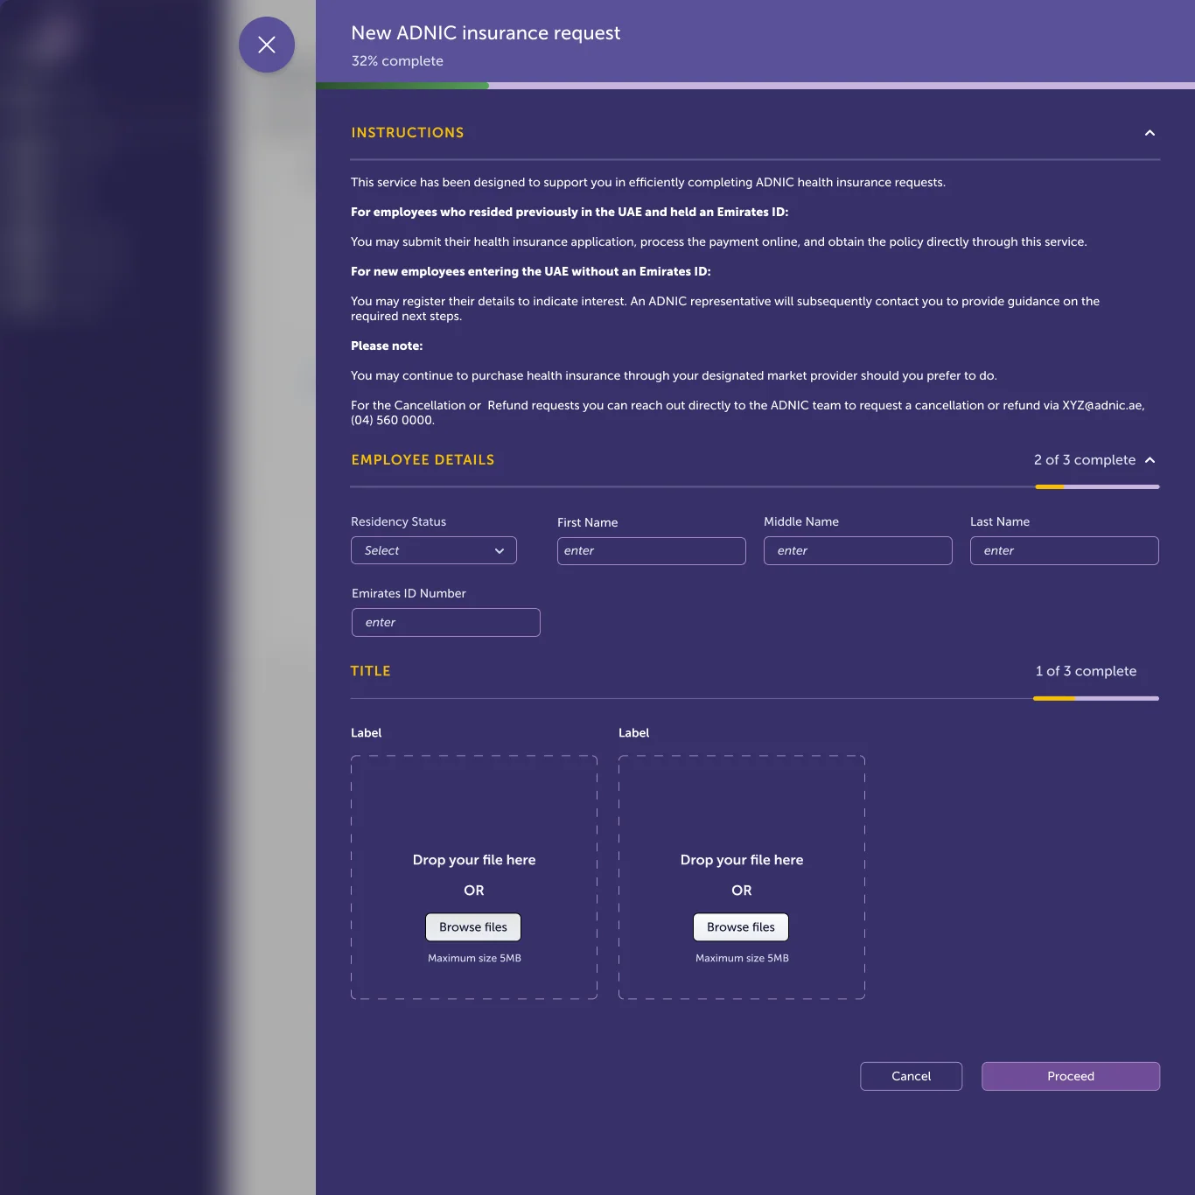Click the INSTRUCTIONS section heading
Viewport: 1195px width, 1195px height.
[x=408, y=133]
